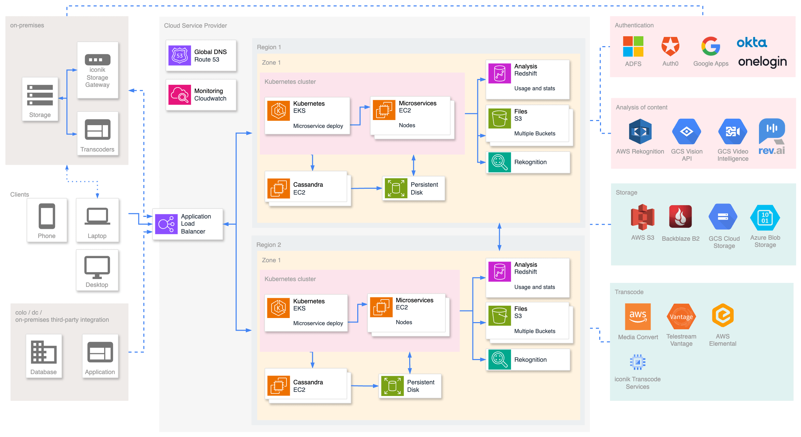Viewport: 801px width, 437px height.
Task: Click the Azure Blob Storage icon
Action: tap(765, 218)
